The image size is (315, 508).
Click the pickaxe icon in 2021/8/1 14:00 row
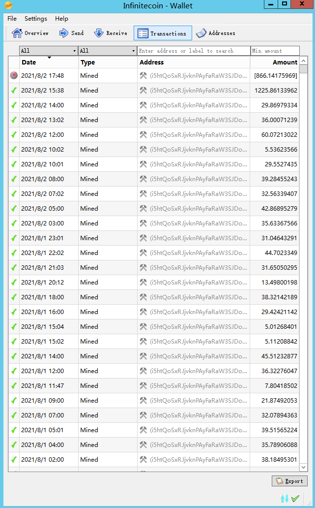pos(143,356)
